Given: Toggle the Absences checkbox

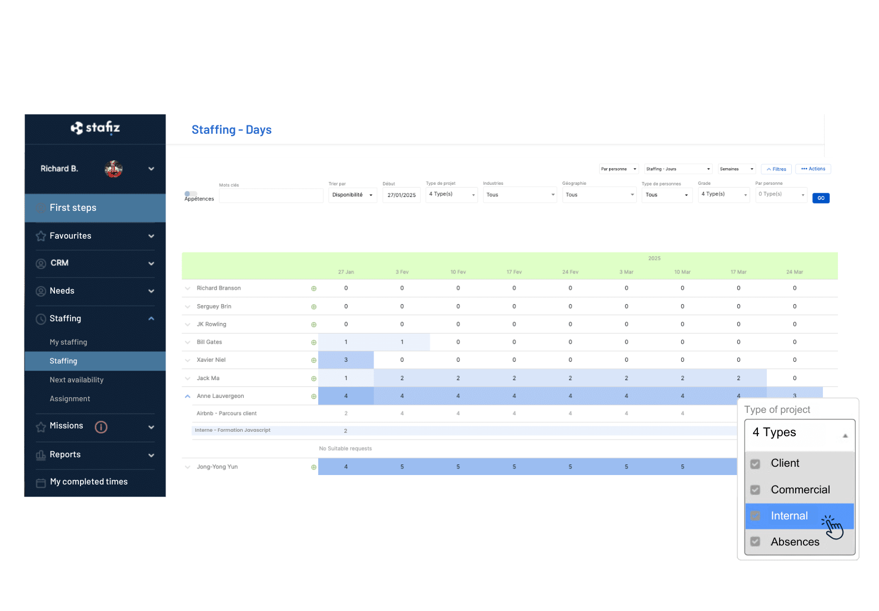Looking at the screenshot, I should tap(755, 542).
